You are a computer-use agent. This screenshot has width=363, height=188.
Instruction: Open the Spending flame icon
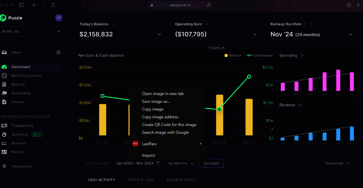pos(4,134)
